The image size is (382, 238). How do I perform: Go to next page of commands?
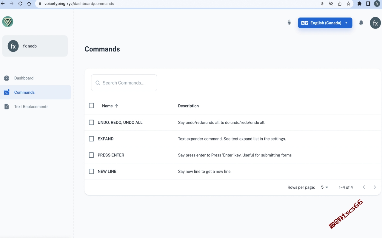(x=375, y=187)
